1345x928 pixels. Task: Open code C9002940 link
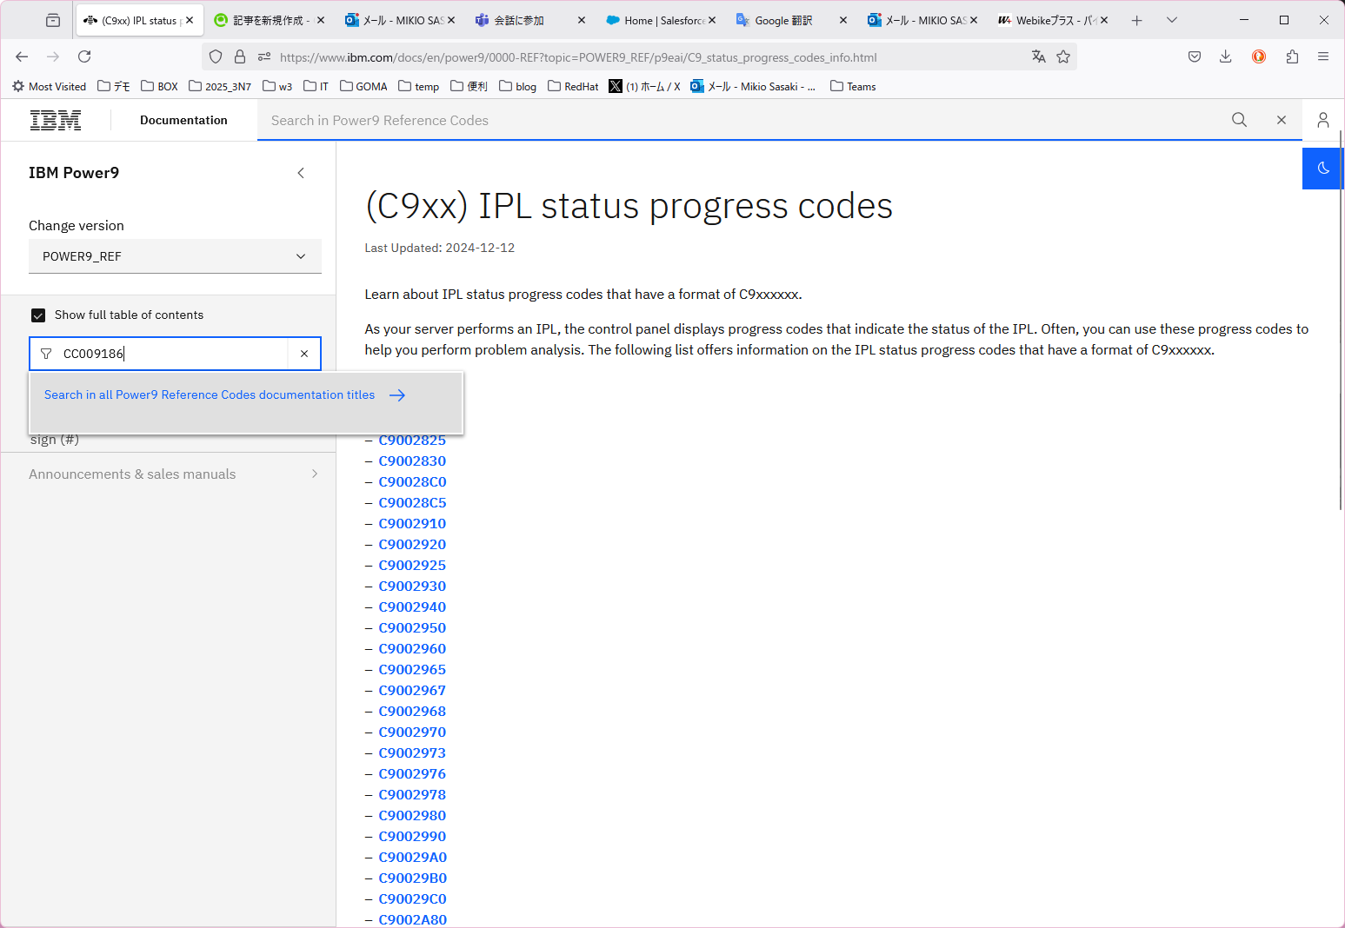click(412, 607)
